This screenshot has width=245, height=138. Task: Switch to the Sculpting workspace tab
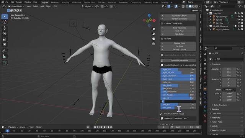[65, 2]
